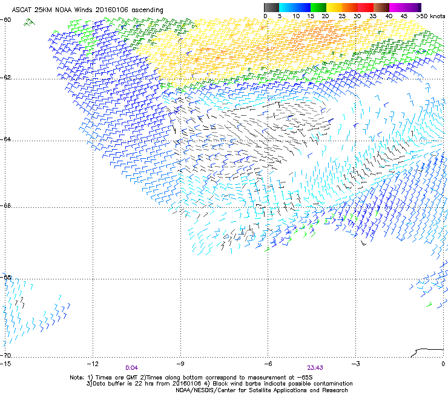The height and width of the screenshot is (394, 448).
Task: Click the black coastline outline near the bottom right
Action: click(427, 353)
